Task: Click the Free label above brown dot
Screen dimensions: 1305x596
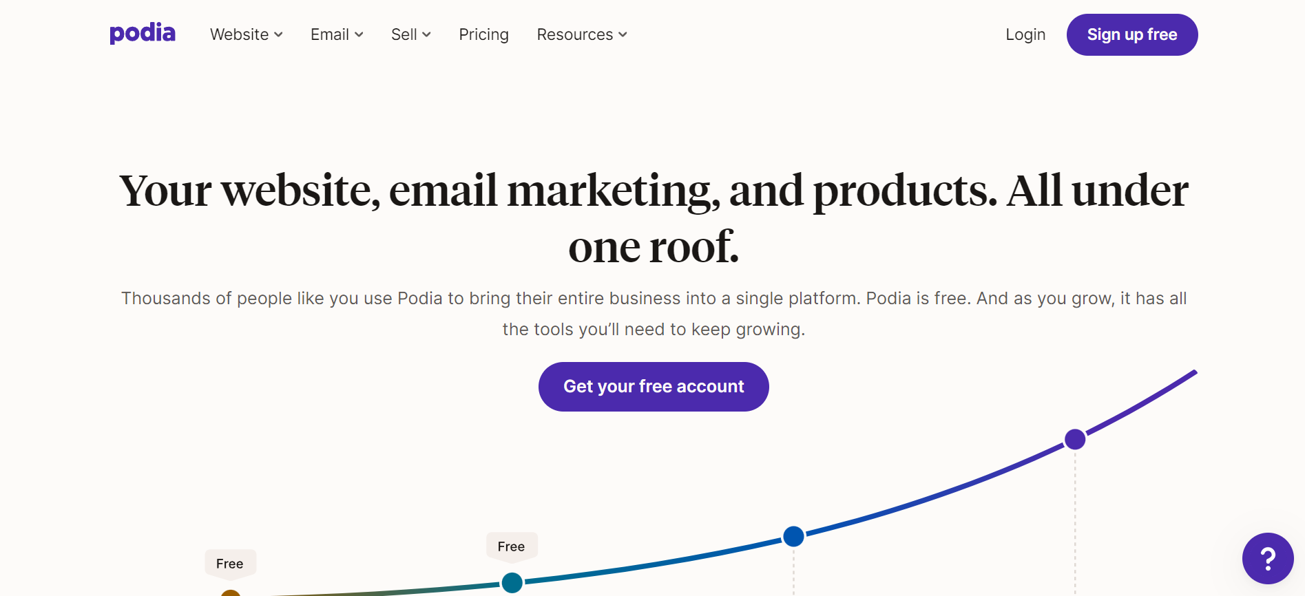Action: (230, 564)
